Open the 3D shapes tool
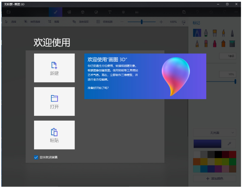This screenshot has width=242, height=187. pos(82,12)
